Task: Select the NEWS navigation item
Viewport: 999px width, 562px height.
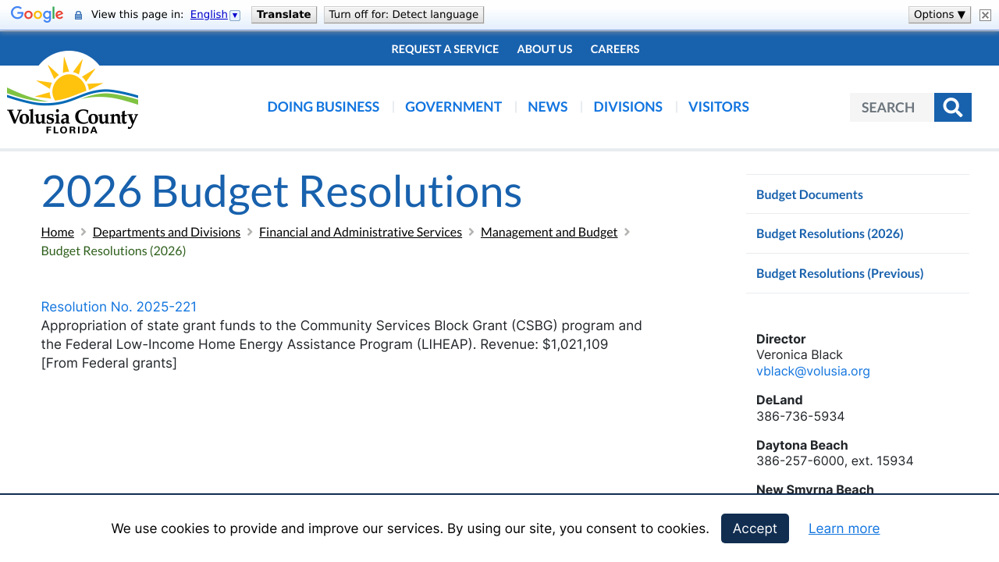Action: (x=547, y=106)
